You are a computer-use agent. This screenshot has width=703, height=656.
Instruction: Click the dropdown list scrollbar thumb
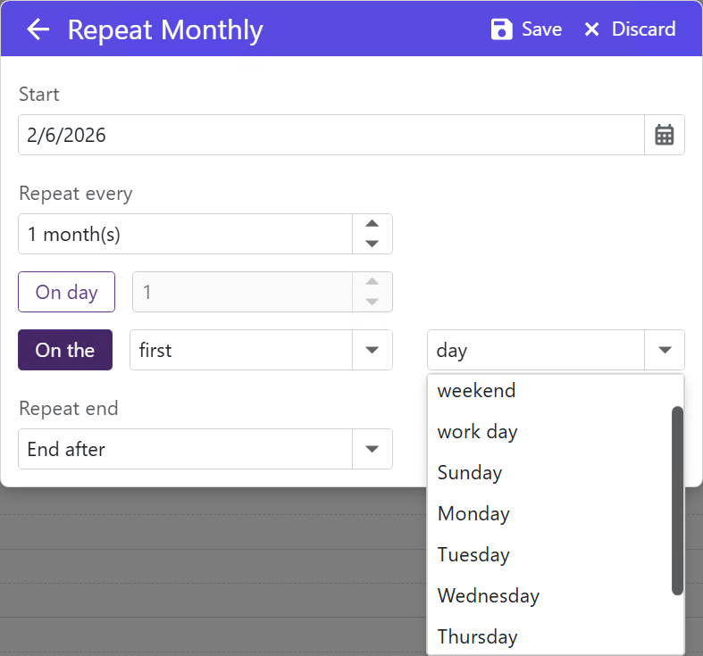[677, 500]
